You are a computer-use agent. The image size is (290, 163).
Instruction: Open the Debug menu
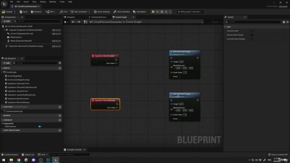(x=43, y=2)
